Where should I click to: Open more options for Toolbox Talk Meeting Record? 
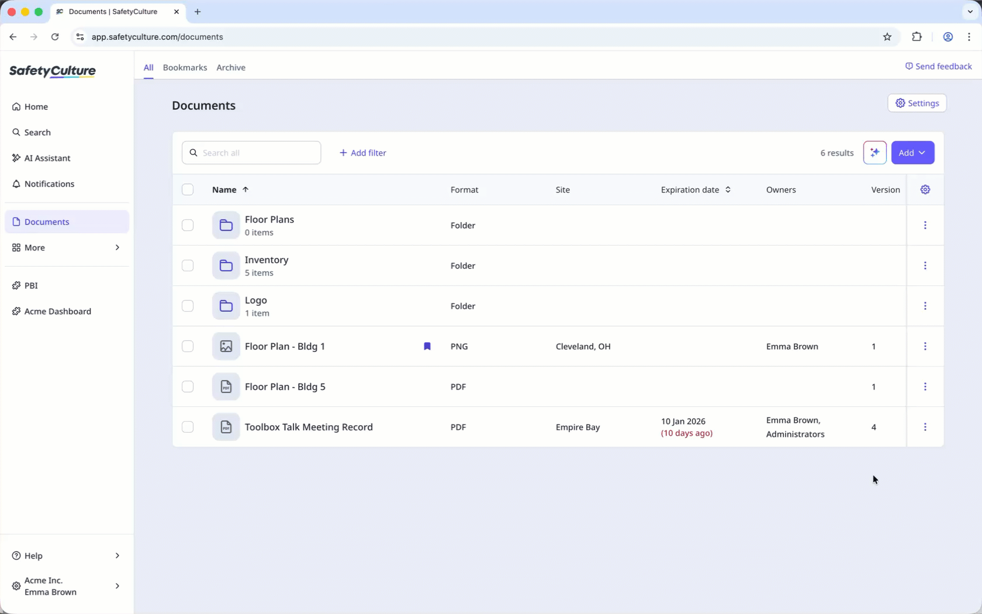[925, 427]
